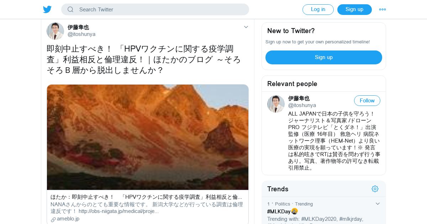Click 伊藤隼也 name in Relevant people
The height and width of the screenshot is (224, 427).
tap(299, 98)
